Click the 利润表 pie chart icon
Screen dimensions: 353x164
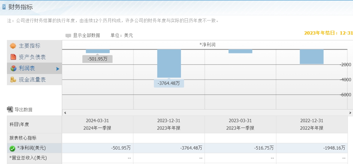click(x=13, y=68)
